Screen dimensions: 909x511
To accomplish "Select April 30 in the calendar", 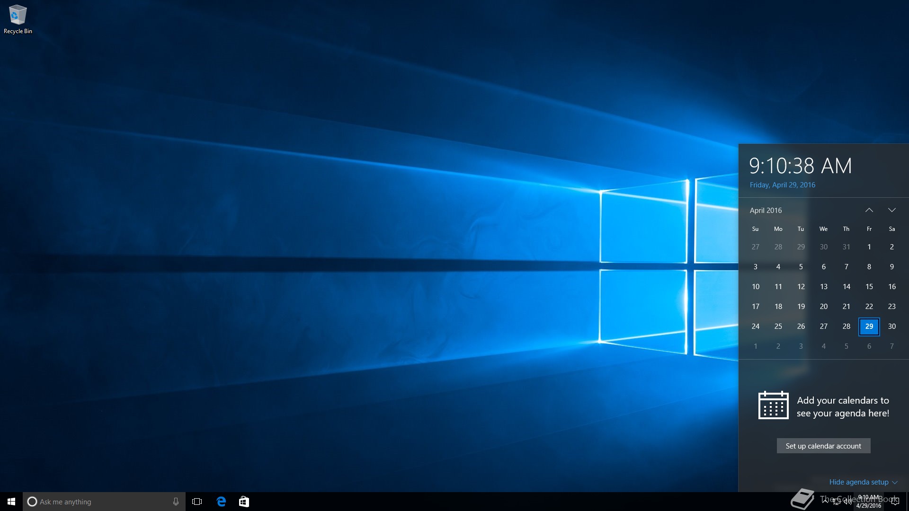I will (x=892, y=326).
